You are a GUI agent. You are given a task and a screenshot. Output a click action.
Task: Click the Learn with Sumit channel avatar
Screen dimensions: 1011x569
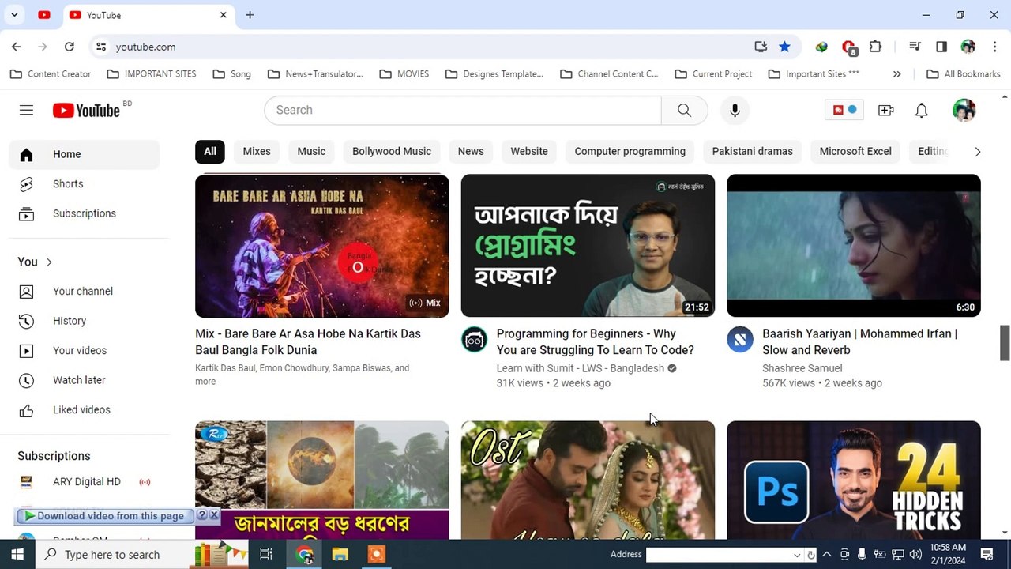pos(475,340)
